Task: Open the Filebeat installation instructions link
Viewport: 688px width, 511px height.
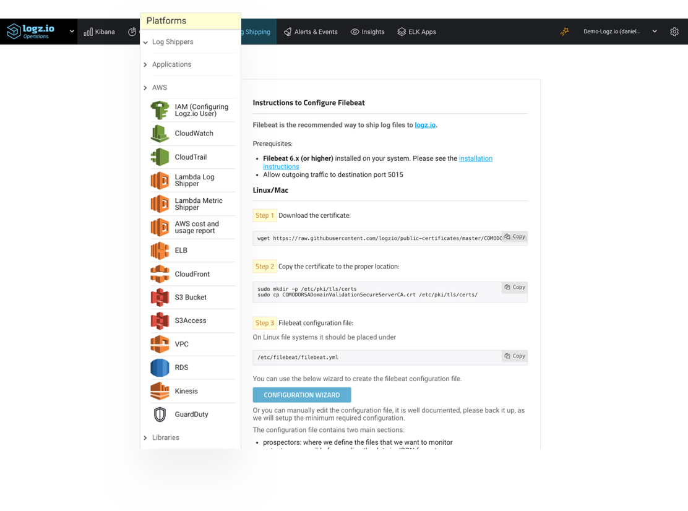Action: coord(476,158)
